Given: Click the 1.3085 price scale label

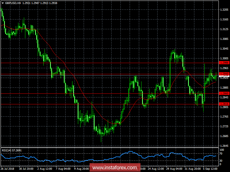Looking at the screenshot, I should click(x=224, y=39).
